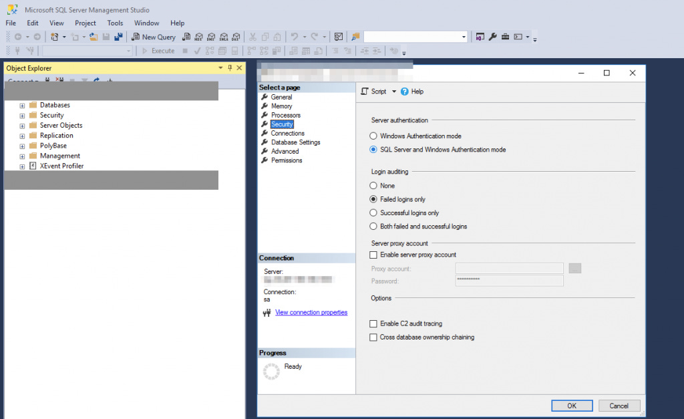Open View connection properties link
Image resolution: width=684 pixels, height=419 pixels.
(311, 313)
